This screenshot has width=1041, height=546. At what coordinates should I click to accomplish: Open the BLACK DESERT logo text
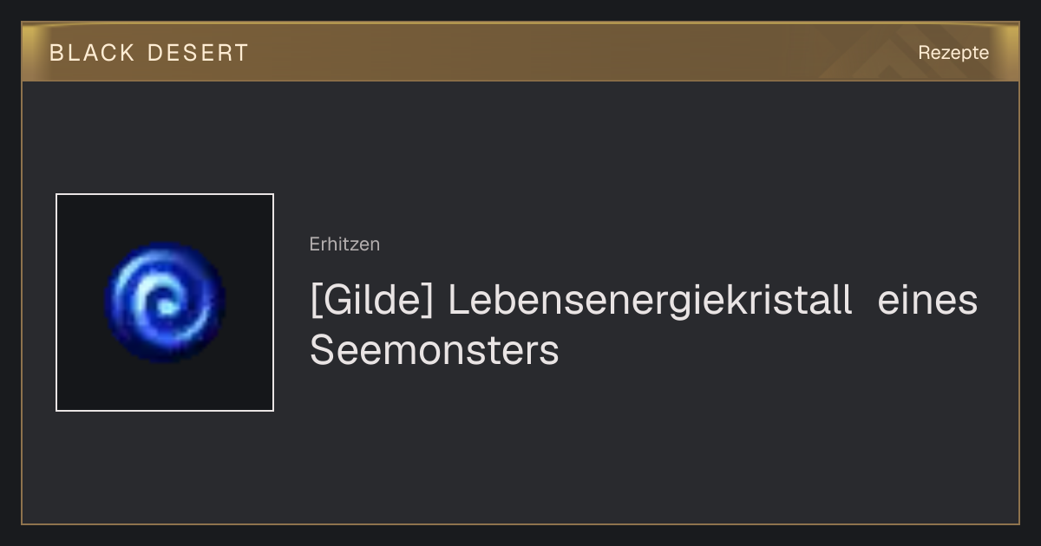point(149,53)
